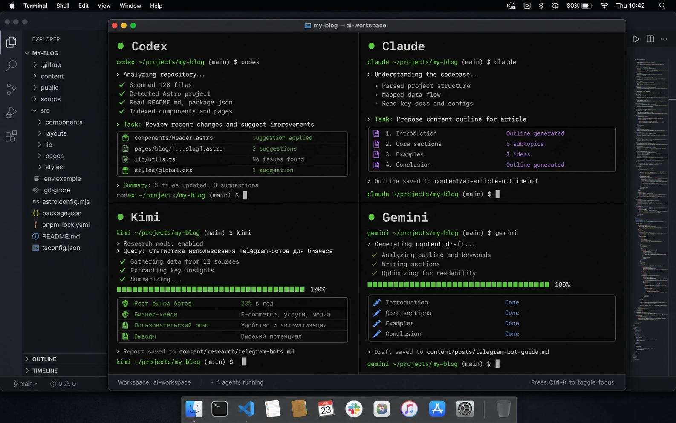Open the Window menu
Image resolution: width=676 pixels, height=423 pixels.
point(130,6)
